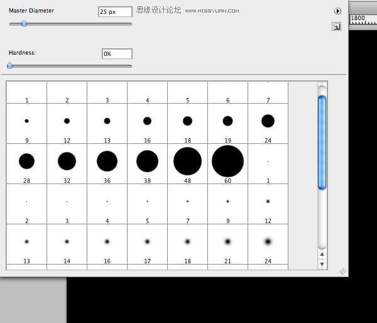
Task: Click the brush list scroll up arrow
Action: [322, 255]
